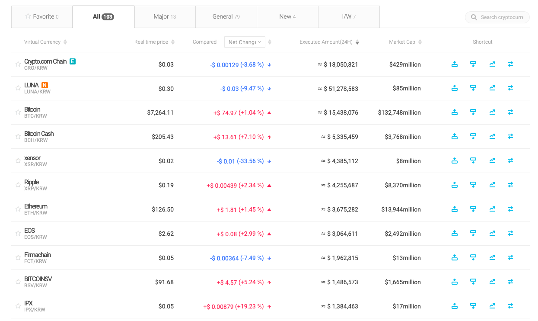Screen dimensions: 538x321
Task: Toggle favorite star for xensor
Action: click(x=18, y=160)
